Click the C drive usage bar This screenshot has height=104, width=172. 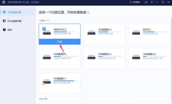pyautogui.click(x=65, y=32)
